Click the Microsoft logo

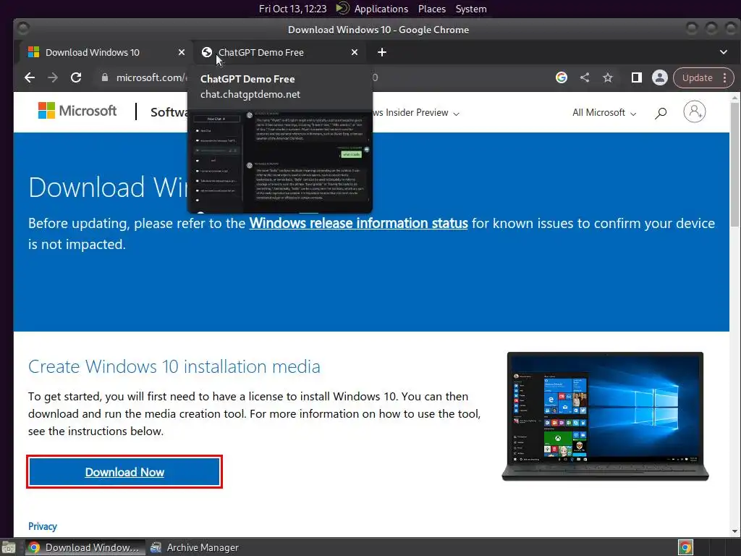[x=77, y=111]
